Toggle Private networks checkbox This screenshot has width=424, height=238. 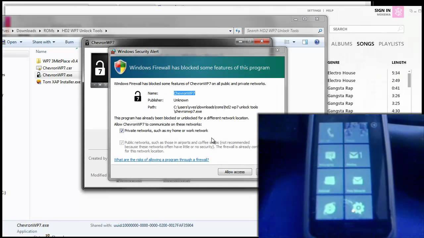[122, 131]
